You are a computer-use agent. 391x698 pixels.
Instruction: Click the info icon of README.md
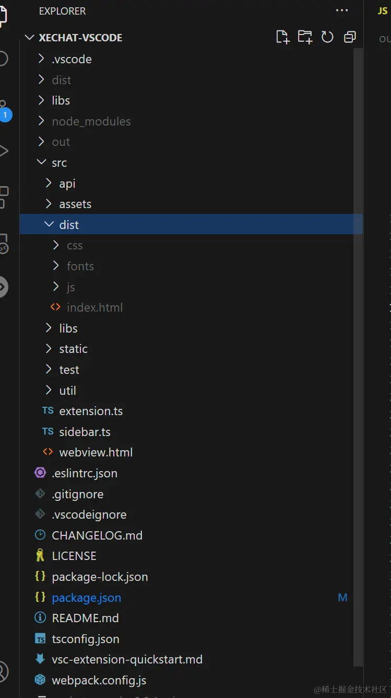click(x=40, y=618)
